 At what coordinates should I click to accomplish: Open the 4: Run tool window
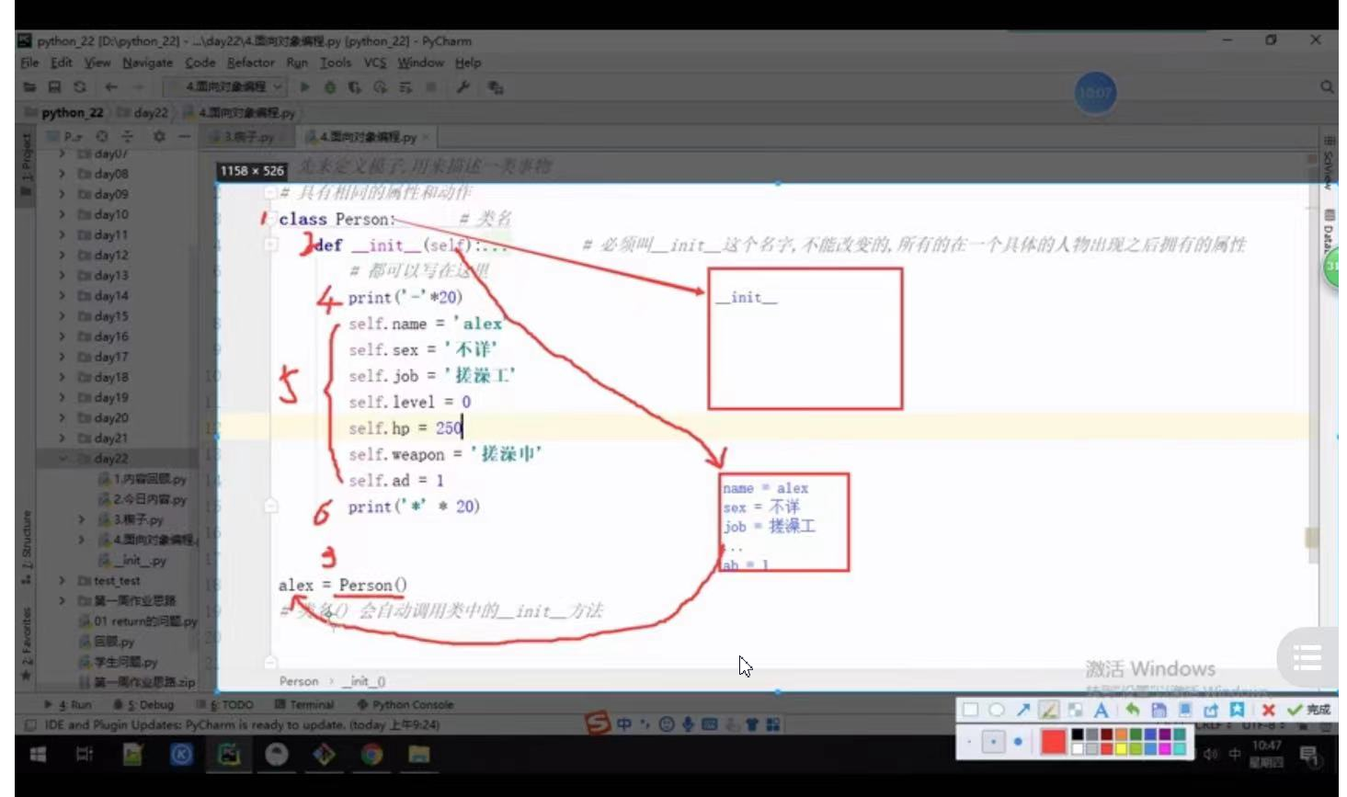pos(68,705)
